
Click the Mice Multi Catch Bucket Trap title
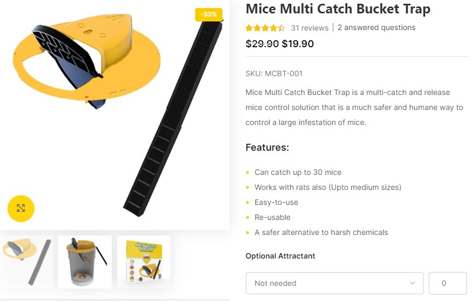click(x=338, y=9)
